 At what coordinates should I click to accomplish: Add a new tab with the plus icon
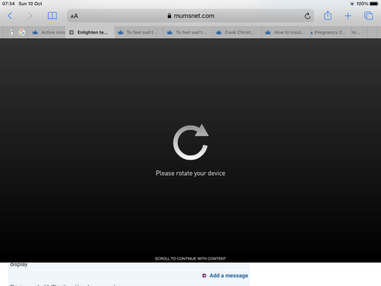coord(348,16)
